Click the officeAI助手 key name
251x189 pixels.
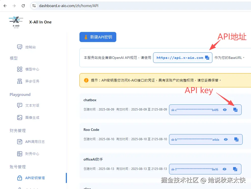pyautogui.click(x=93, y=160)
